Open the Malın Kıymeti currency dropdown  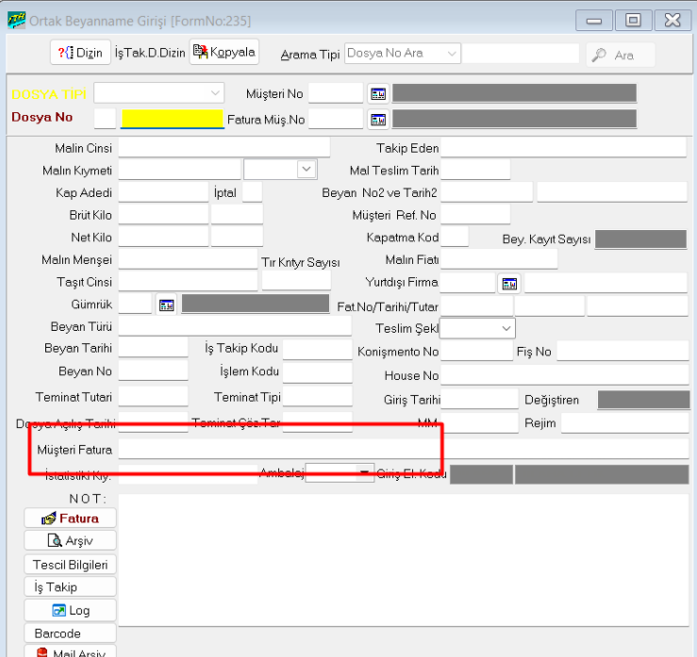pos(307,170)
